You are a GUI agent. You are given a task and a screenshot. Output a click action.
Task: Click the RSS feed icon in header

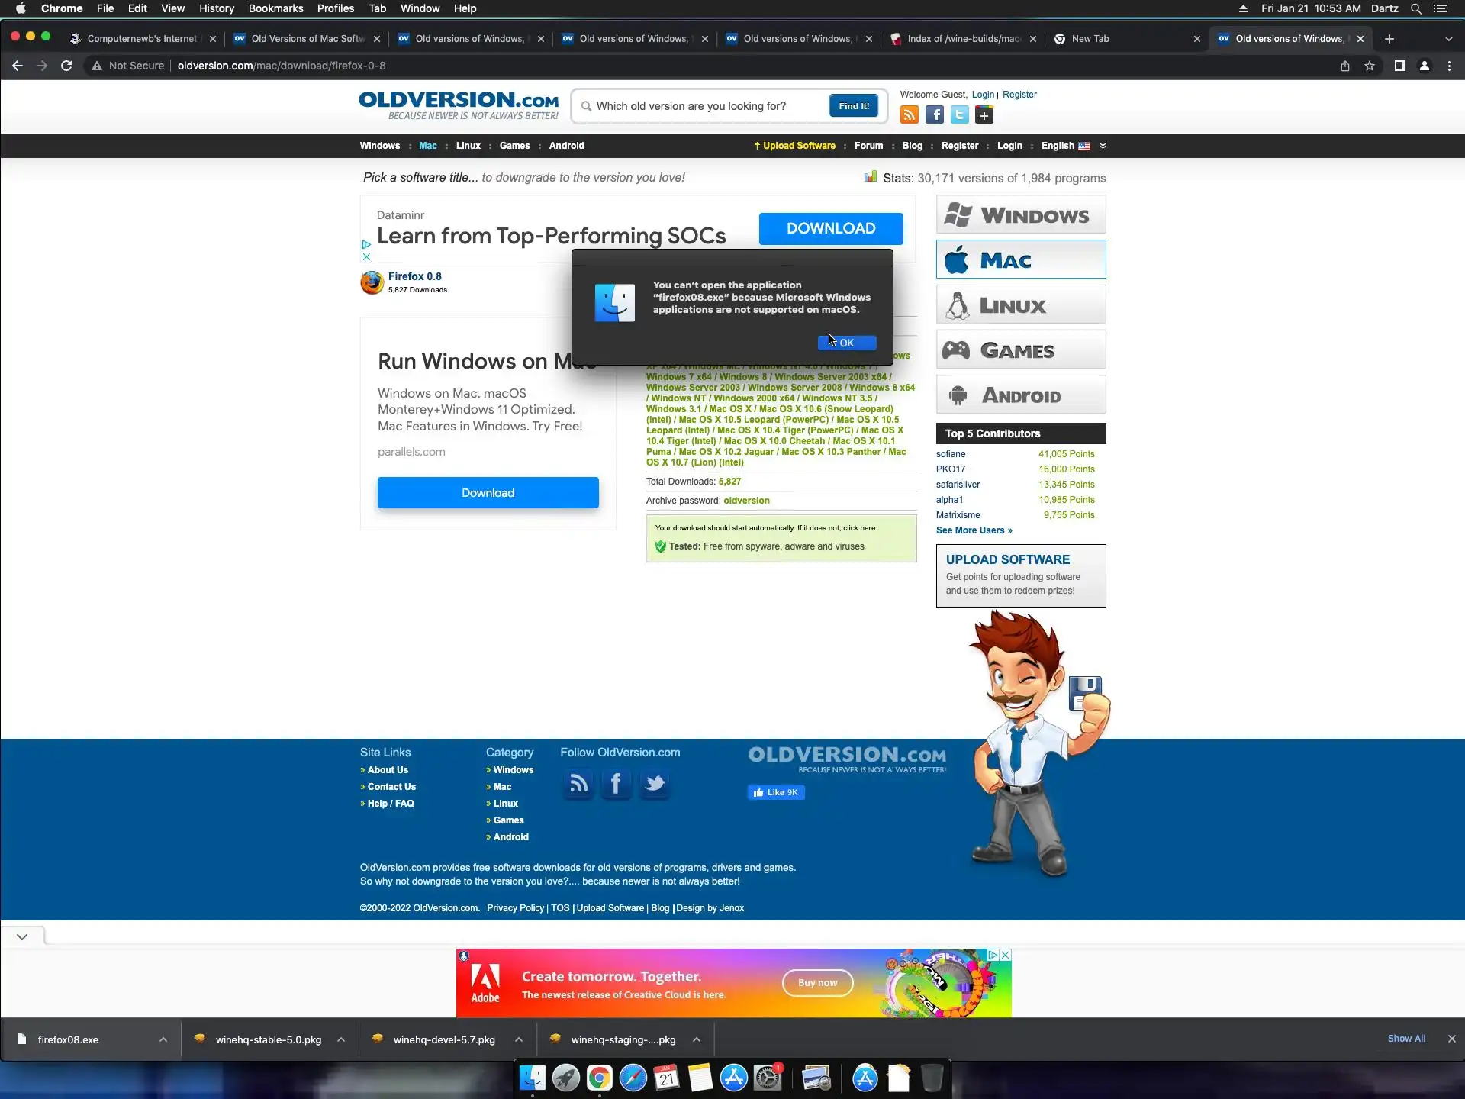click(909, 115)
